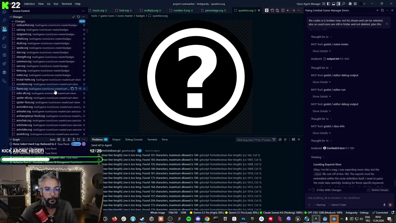Click microphone icon in agent input
The height and width of the screenshot is (223, 396).
pos(385,205)
